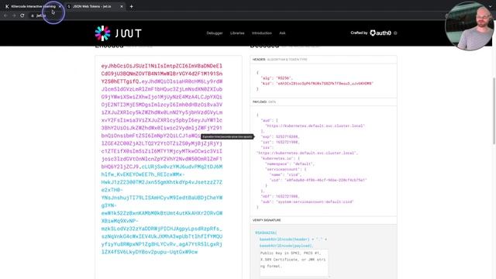
Task: Click the "iat" value in the payload
Action: (288, 143)
